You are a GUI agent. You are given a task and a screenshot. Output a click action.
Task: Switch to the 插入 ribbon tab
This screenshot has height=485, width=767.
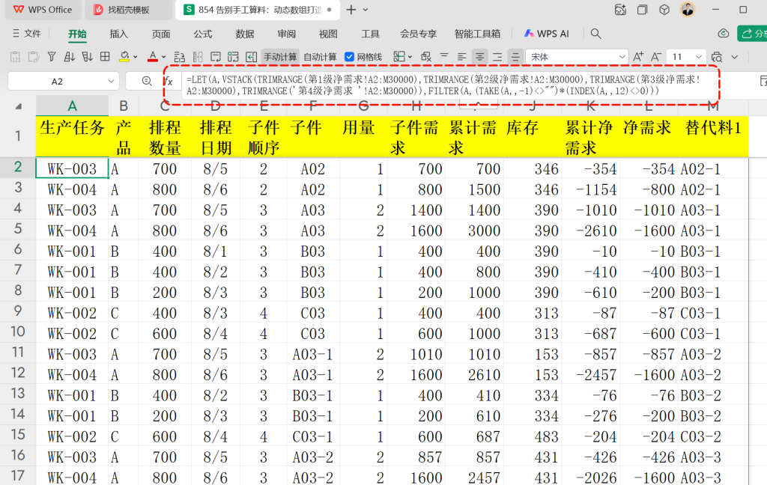click(x=119, y=34)
